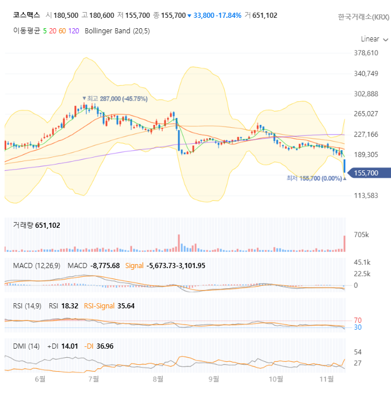Image resolution: width=391 pixels, height=401 pixels.
Task: Click the 8월 date axis label
Action: (158, 379)
